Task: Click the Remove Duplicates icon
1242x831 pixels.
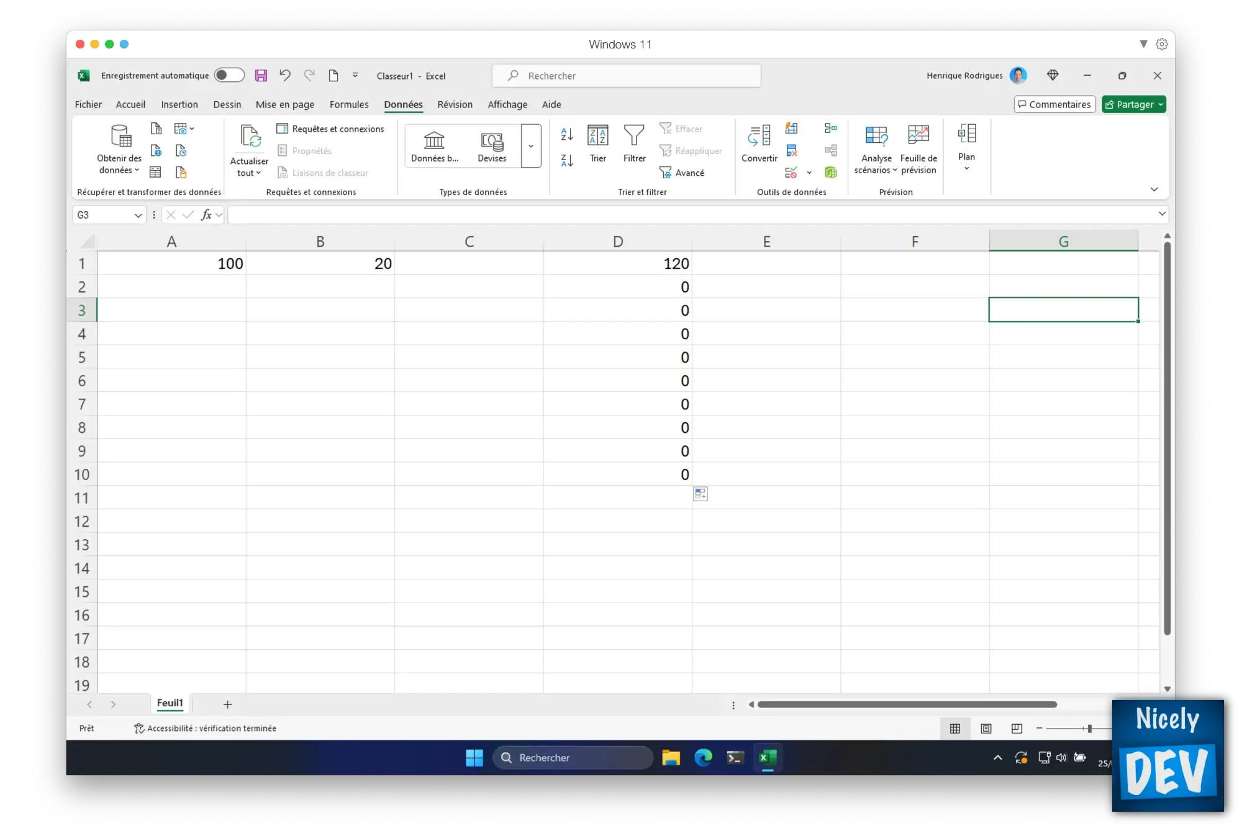Action: [791, 150]
